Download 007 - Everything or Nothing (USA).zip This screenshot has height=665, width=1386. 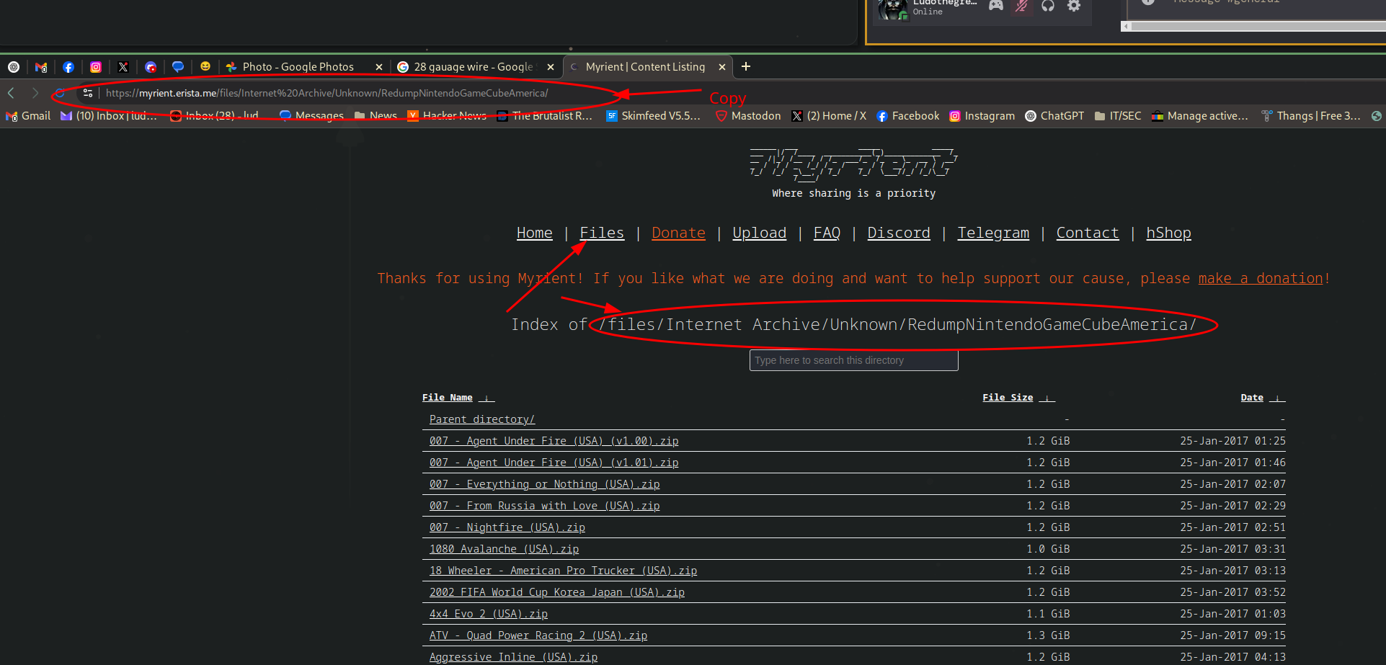click(x=545, y=484)
